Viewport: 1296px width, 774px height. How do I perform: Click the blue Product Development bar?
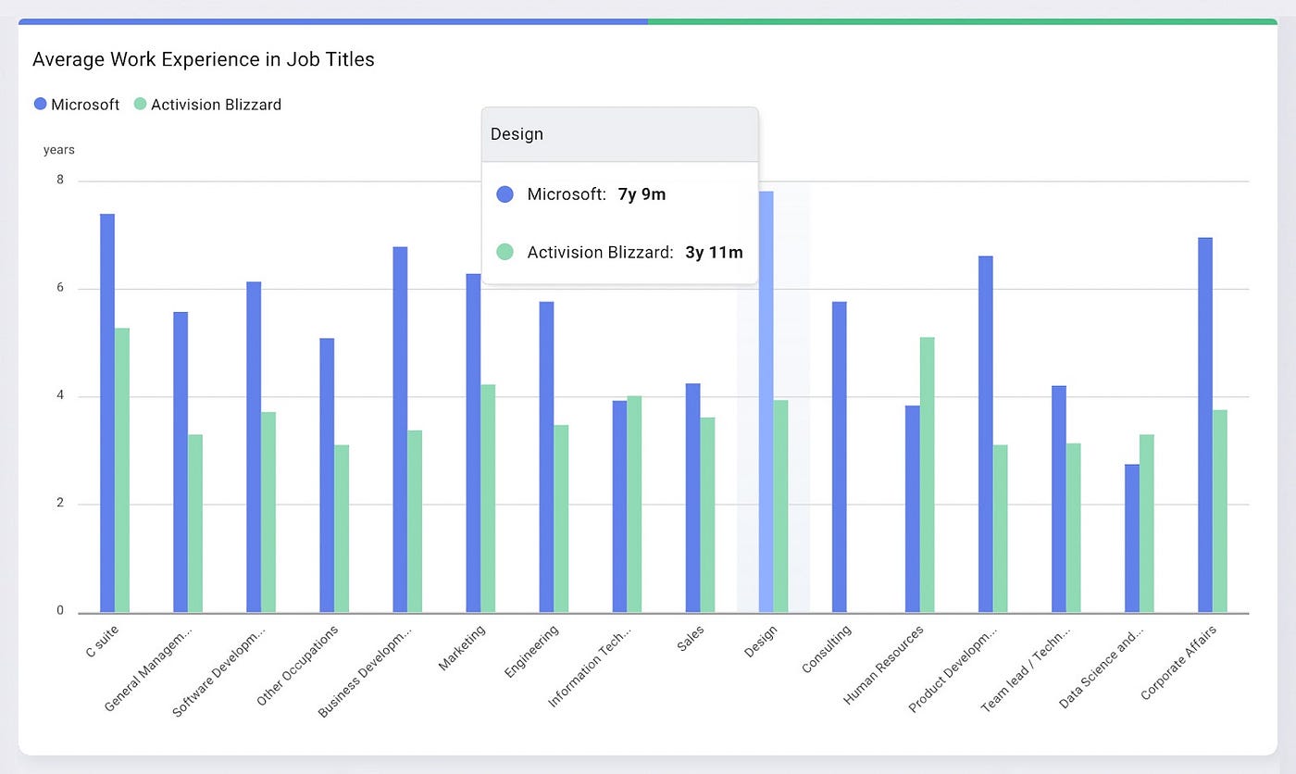click(985, 434)
